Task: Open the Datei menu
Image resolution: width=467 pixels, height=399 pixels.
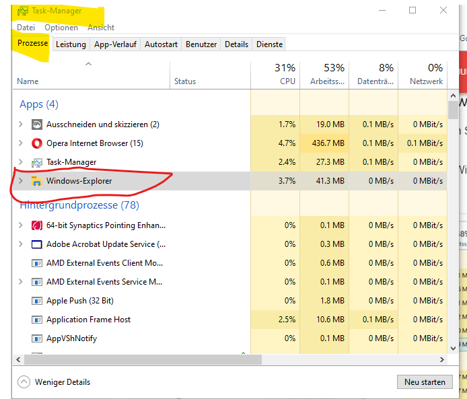Action: point(26,28)
